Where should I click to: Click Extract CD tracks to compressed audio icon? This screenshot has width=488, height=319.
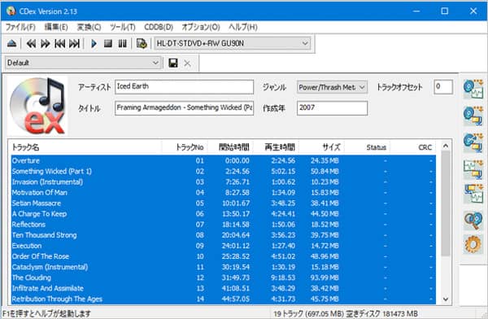[473, 116]
